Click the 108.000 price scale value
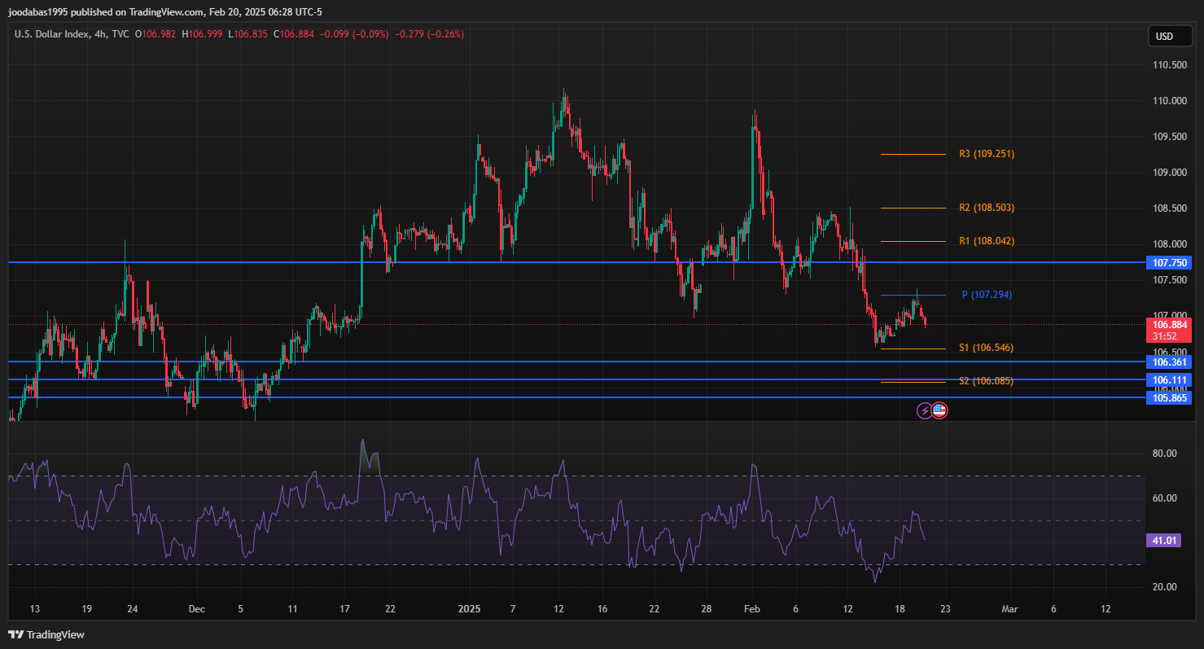The height and width of the screenshot is (649, 1204). tap(1168, 244)
